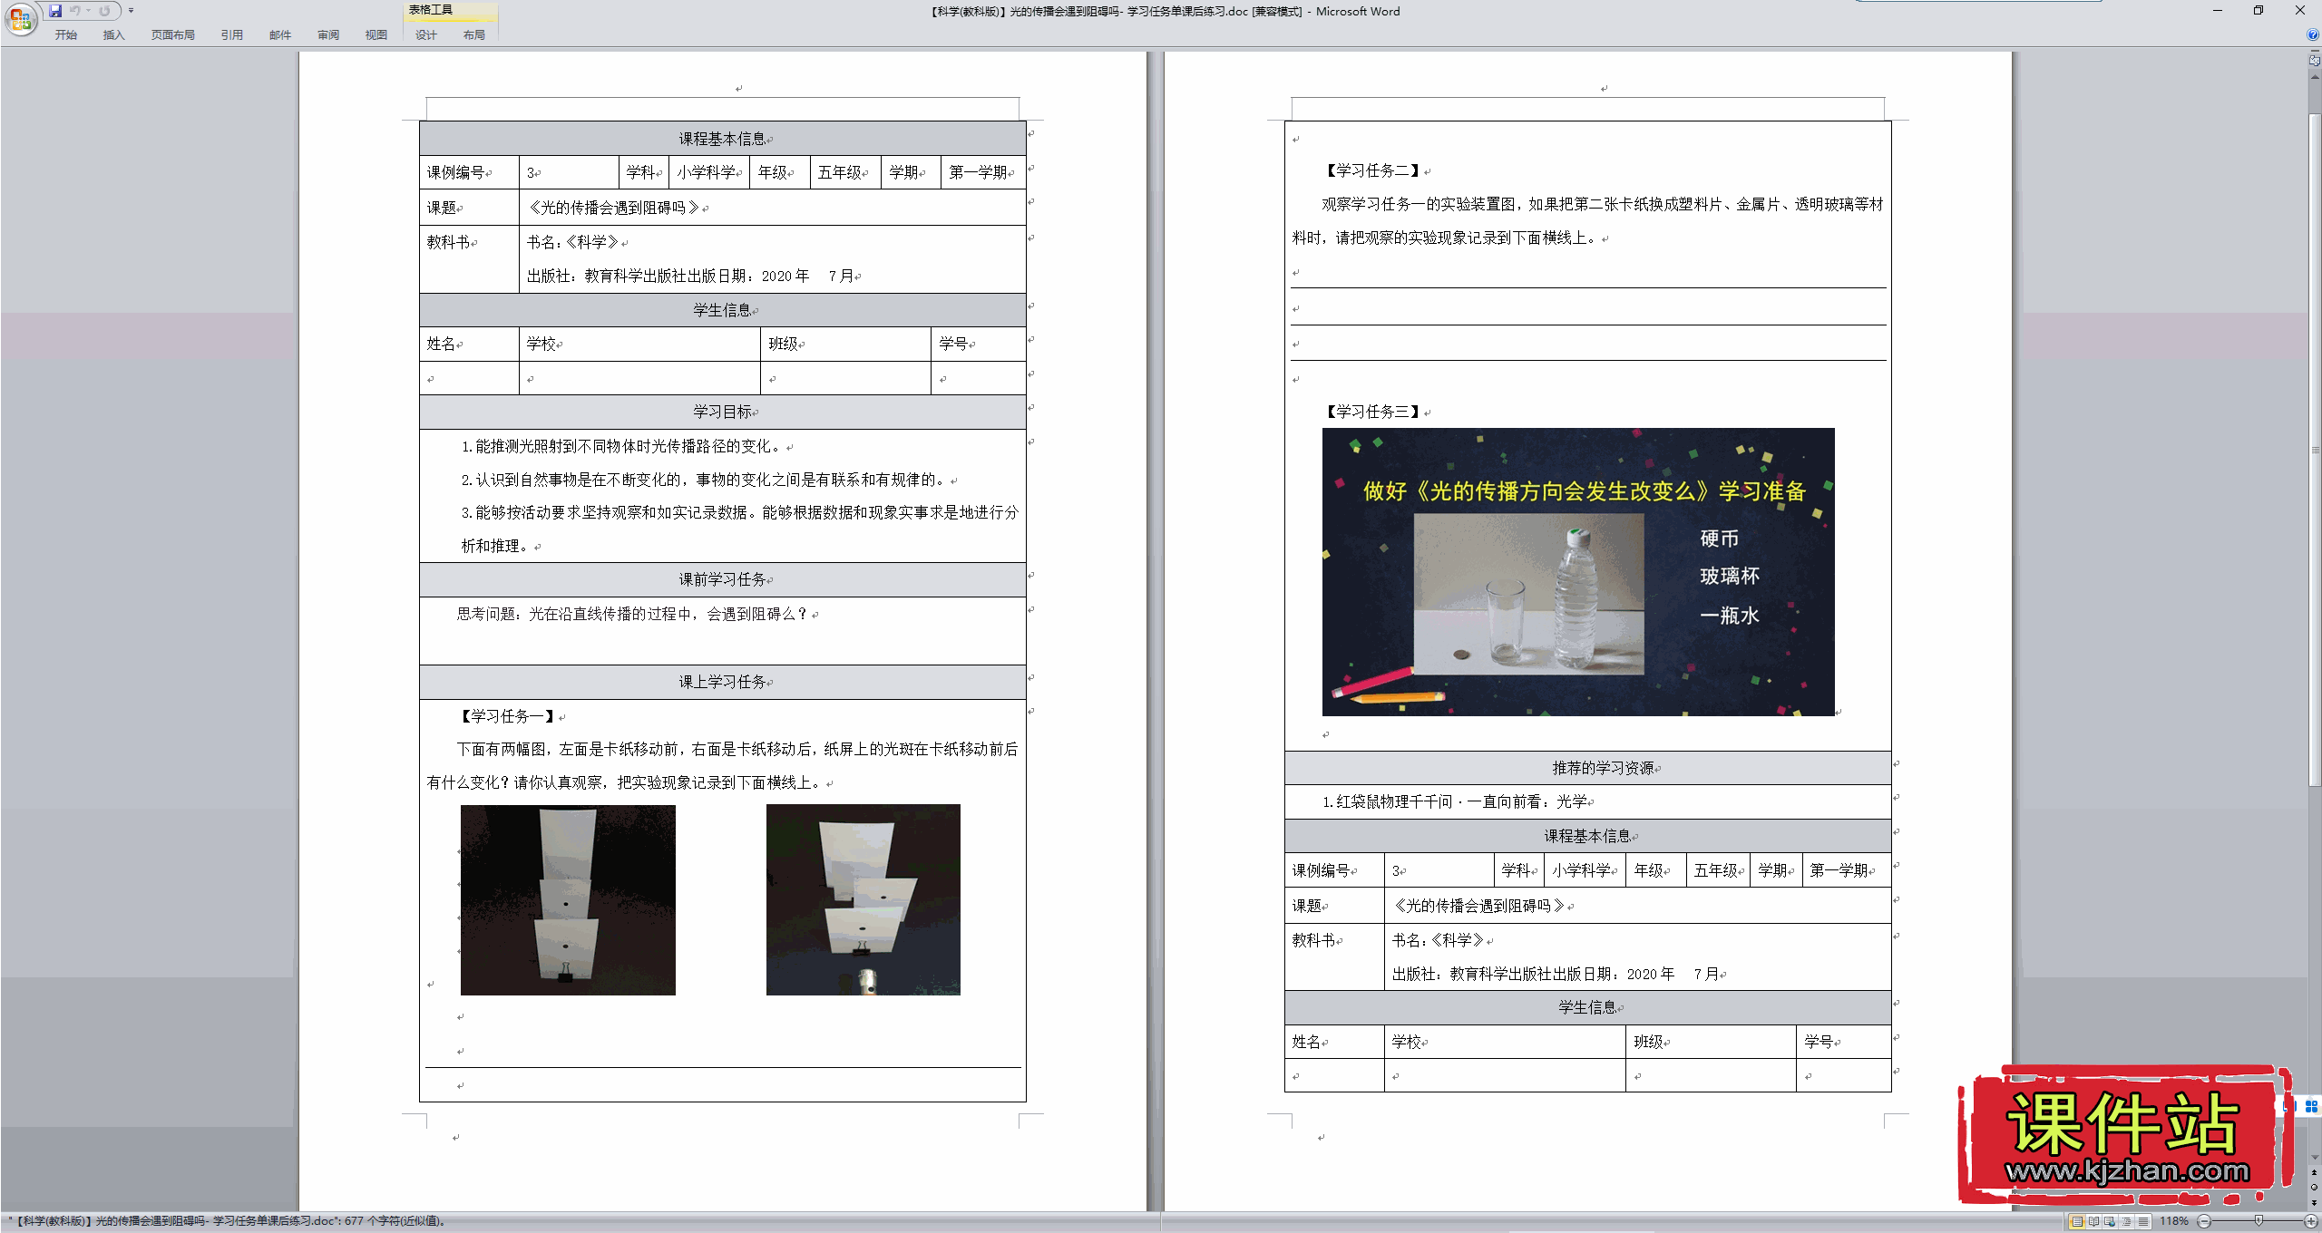Click the 五年级 cell in the left table
This screenshot has width=2322, height=1233.
tap(845, 172)
